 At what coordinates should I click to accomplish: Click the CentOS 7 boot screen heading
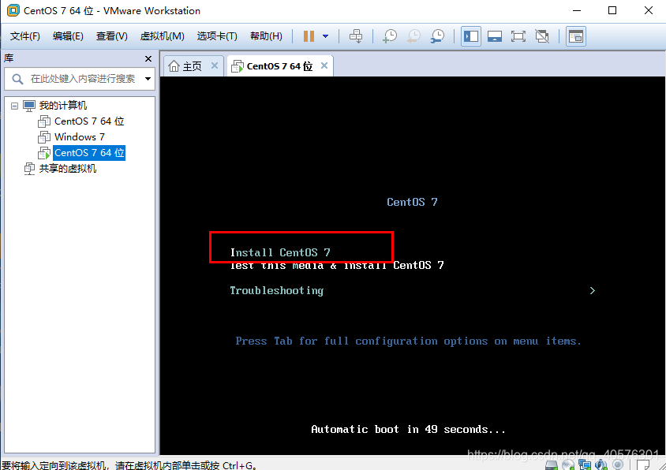tap(412, 202)
